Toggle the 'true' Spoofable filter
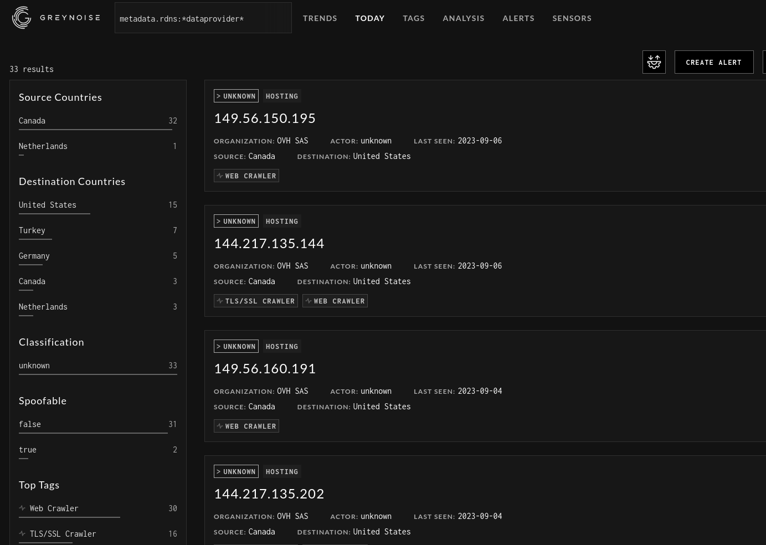The image size is (766, 545). pyautogui.click(x=28, y=449)
